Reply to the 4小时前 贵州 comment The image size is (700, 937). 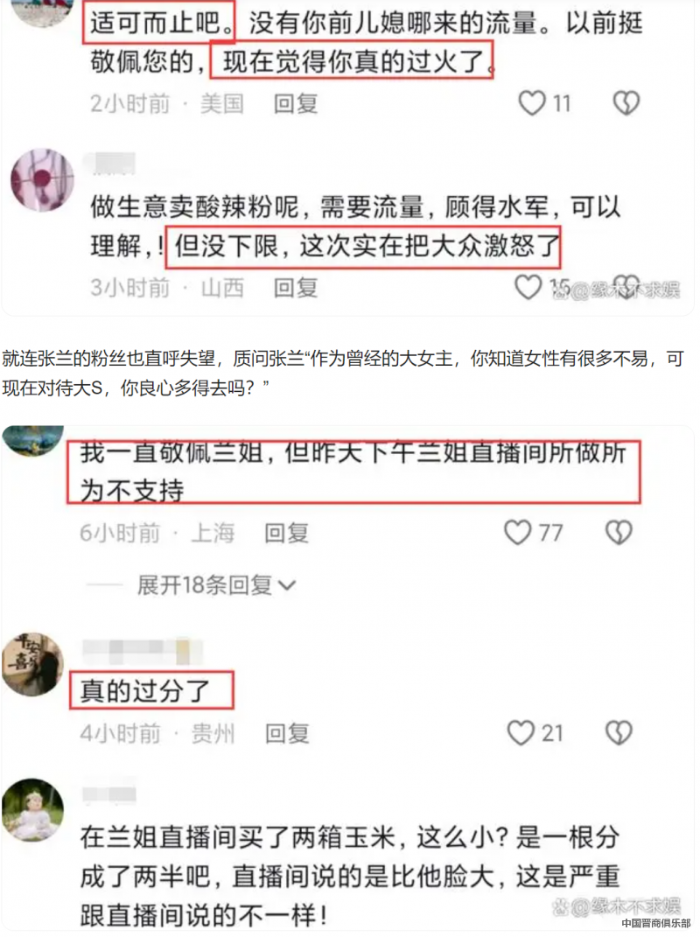(x=287, y=733)
